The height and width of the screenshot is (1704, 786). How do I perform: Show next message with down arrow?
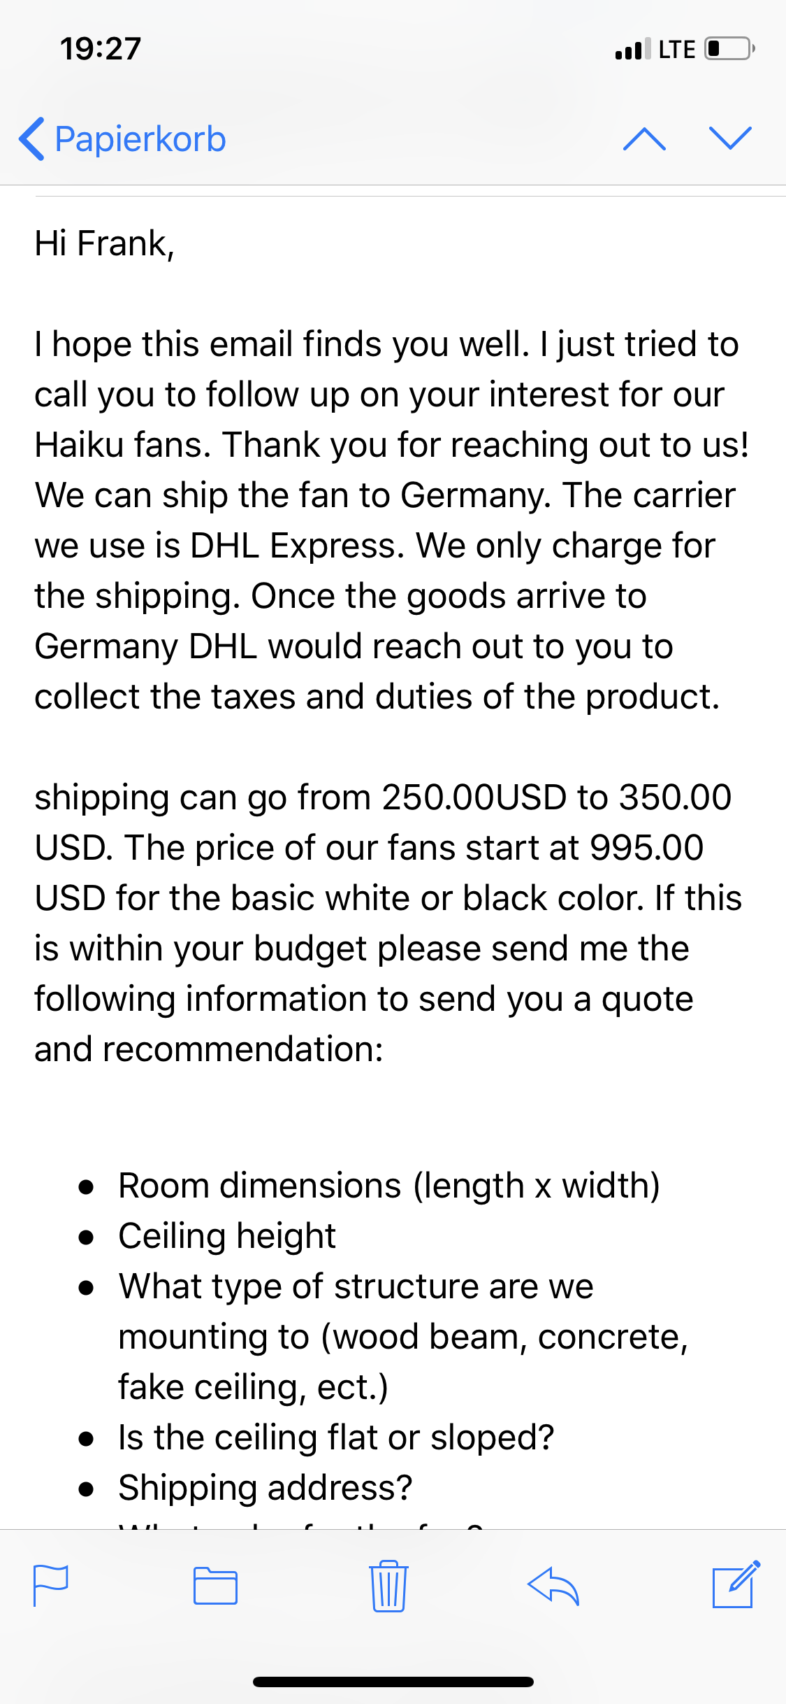[x=730, y=138]
